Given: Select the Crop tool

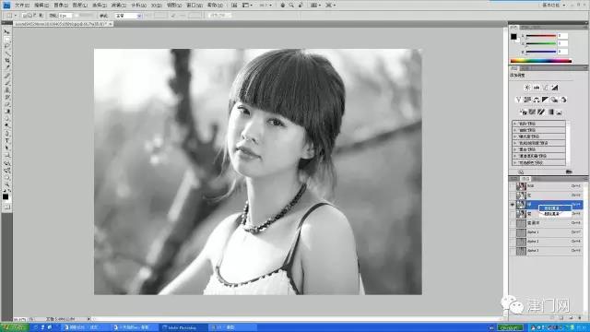Looking at the screenshot, I should tap(6, 61).
